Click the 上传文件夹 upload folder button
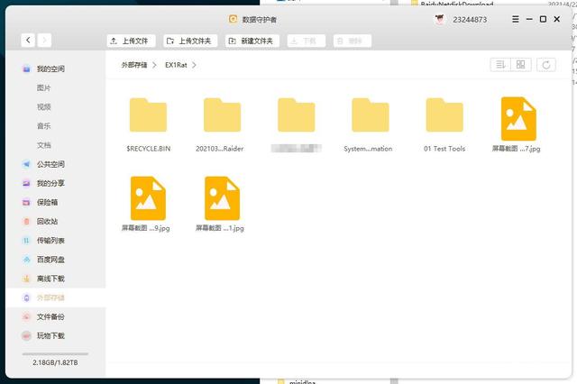This screenshot has height=384, width=577. pos(190,41)
